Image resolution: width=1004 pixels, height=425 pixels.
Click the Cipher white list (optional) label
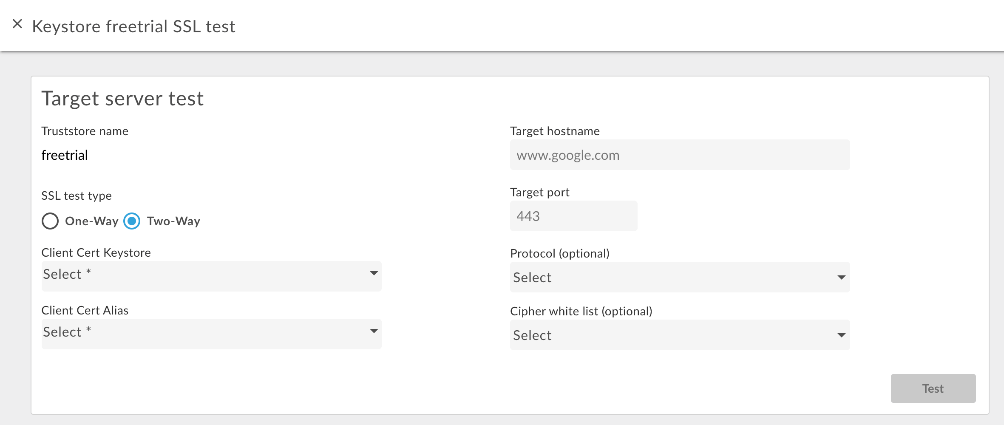coord(581,311)
